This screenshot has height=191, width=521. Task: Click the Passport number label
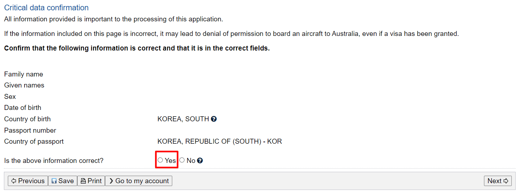tap(30, 131)
